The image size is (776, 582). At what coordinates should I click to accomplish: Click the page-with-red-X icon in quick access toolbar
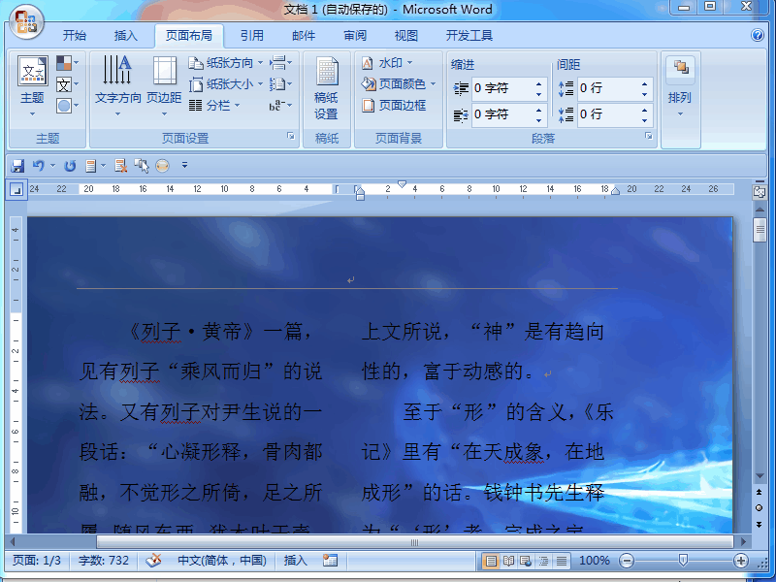(120, 166)
